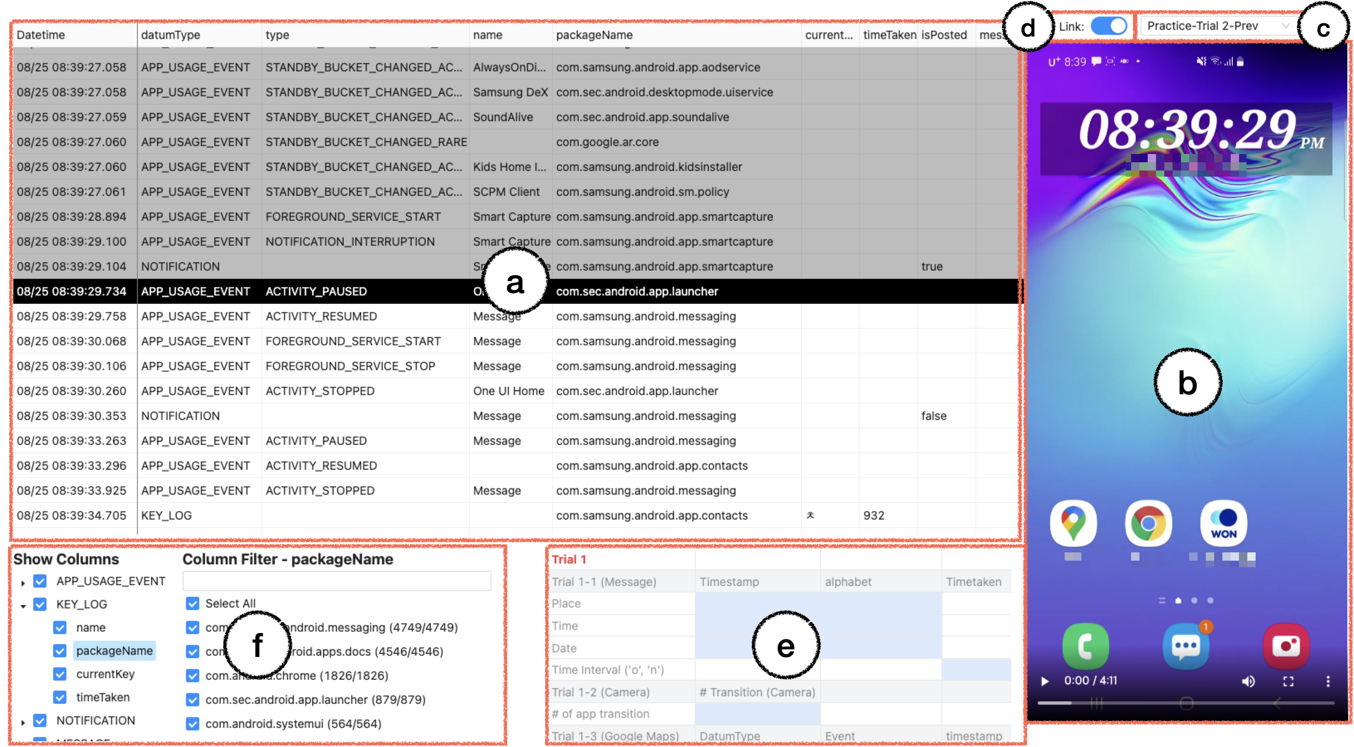Enter fullscreen mode in video player

(1288, 681)
